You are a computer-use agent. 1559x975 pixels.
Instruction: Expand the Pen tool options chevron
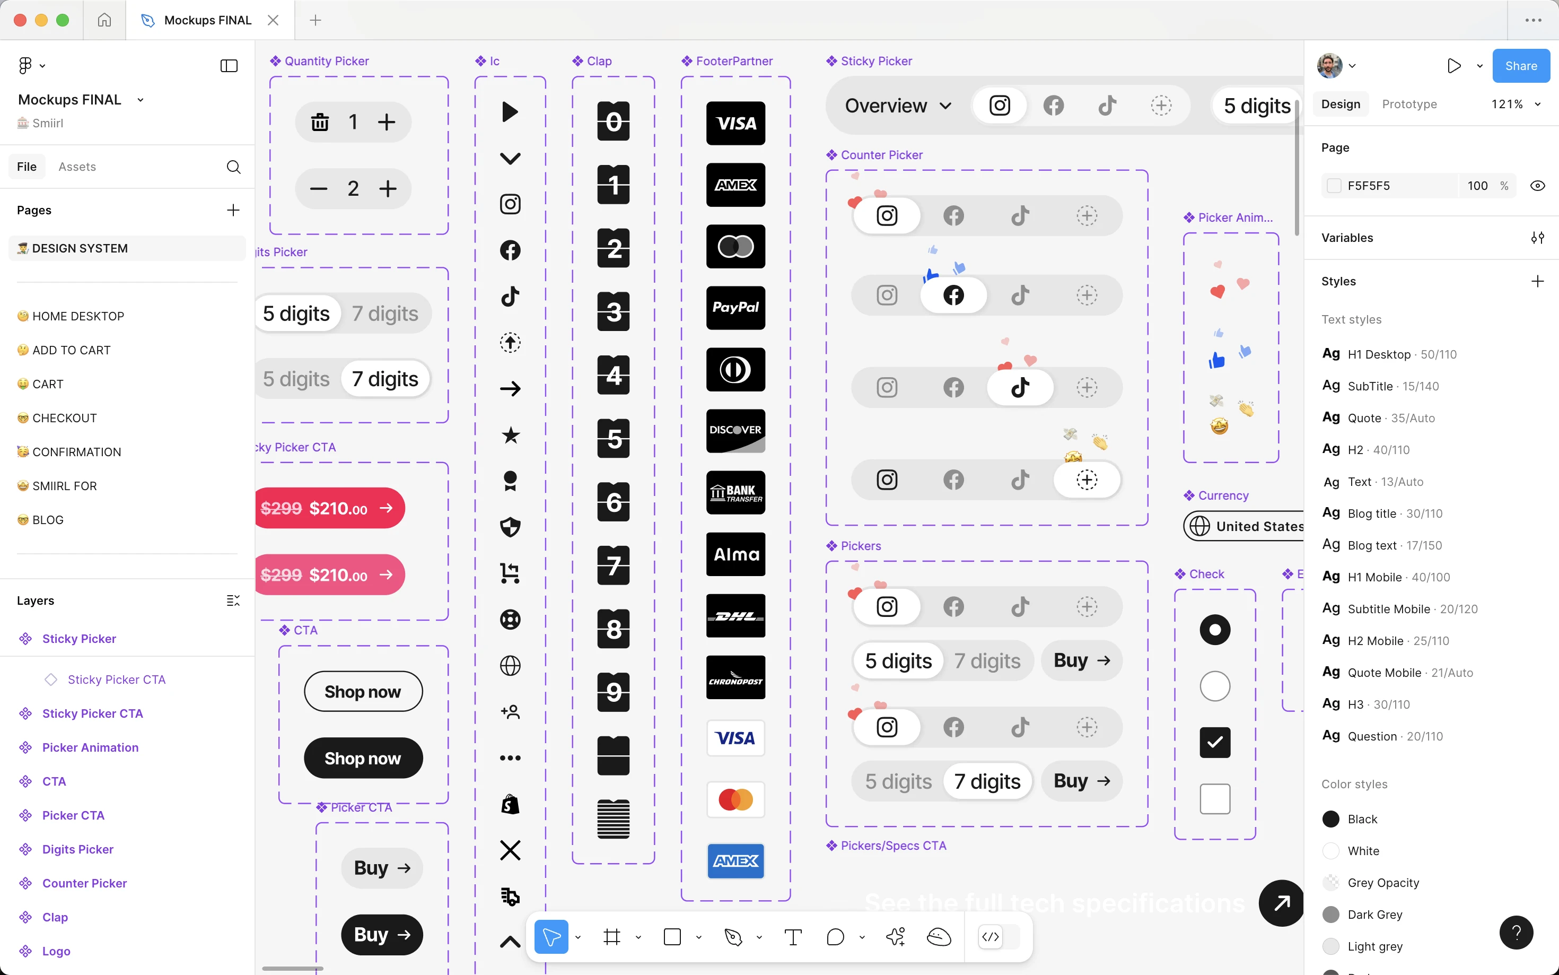[759, 937]
